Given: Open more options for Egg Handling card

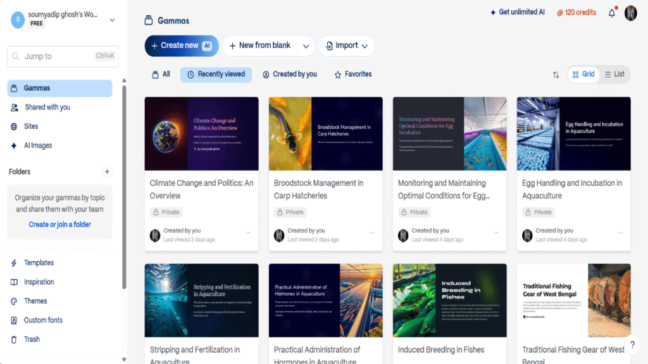Looking at the screenshot, I should pyautogui.click(x=620, y=233).
